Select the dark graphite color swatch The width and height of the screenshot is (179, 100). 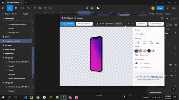[136, 51]
